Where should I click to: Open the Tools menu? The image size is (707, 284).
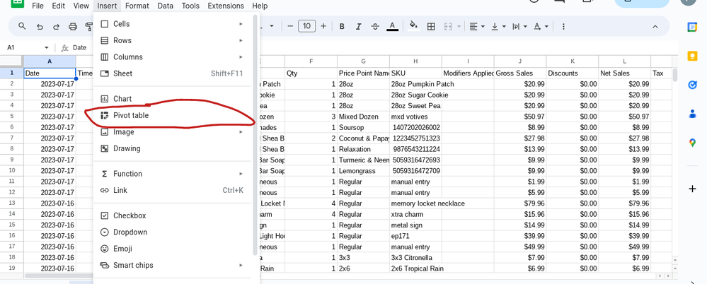pos(191,6)
